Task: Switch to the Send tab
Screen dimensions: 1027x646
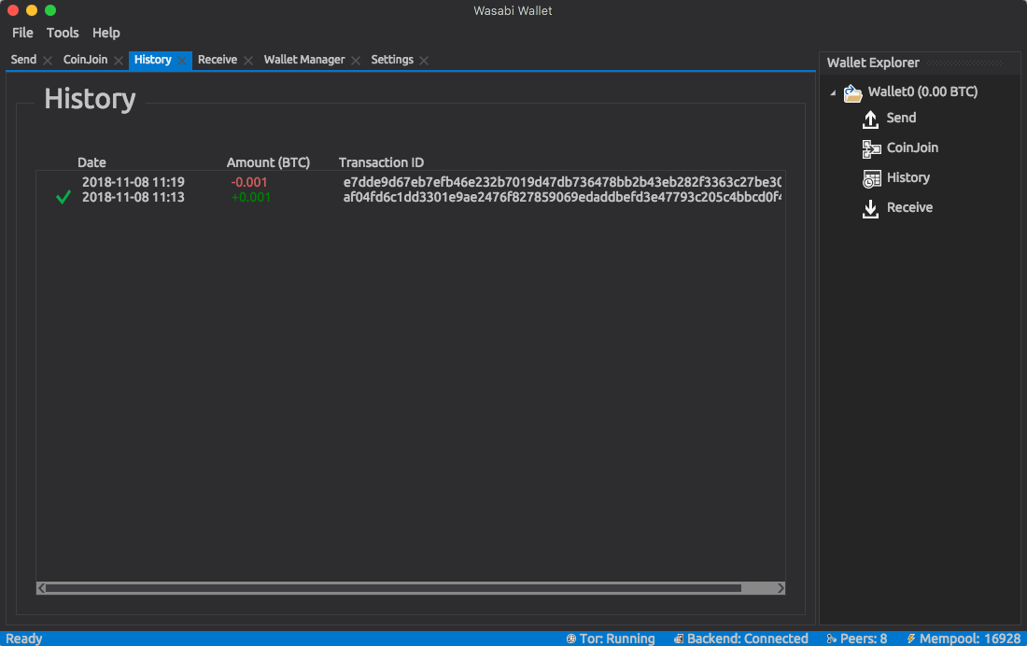Action: 23,60
